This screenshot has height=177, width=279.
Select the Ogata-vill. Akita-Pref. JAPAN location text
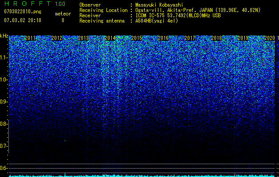coord(198,10)
